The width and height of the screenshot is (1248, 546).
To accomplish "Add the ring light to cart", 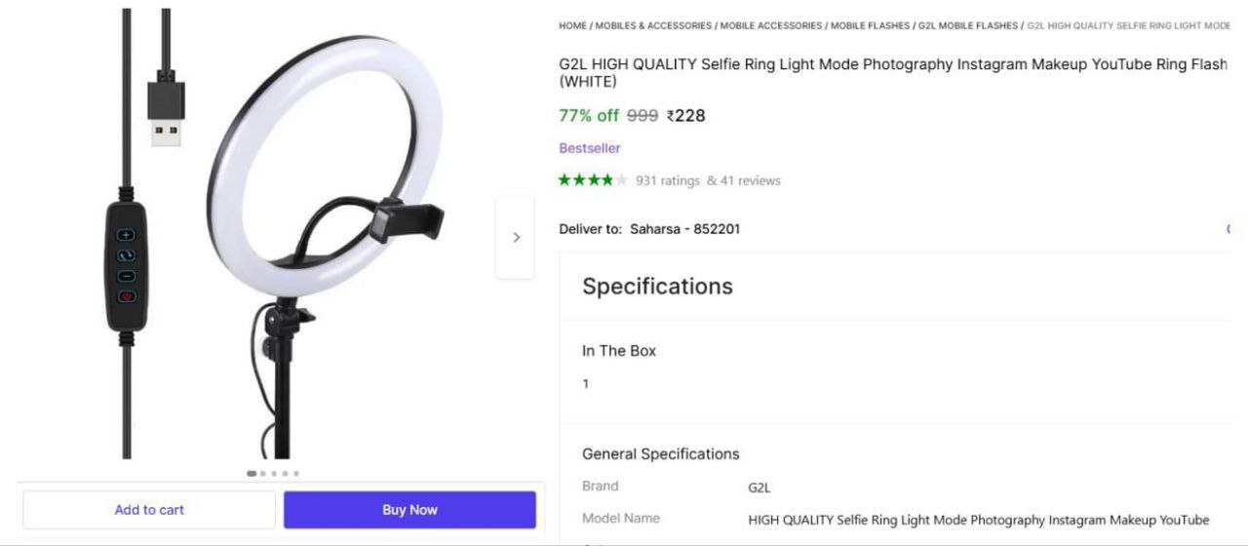I will tap(149, 510).
